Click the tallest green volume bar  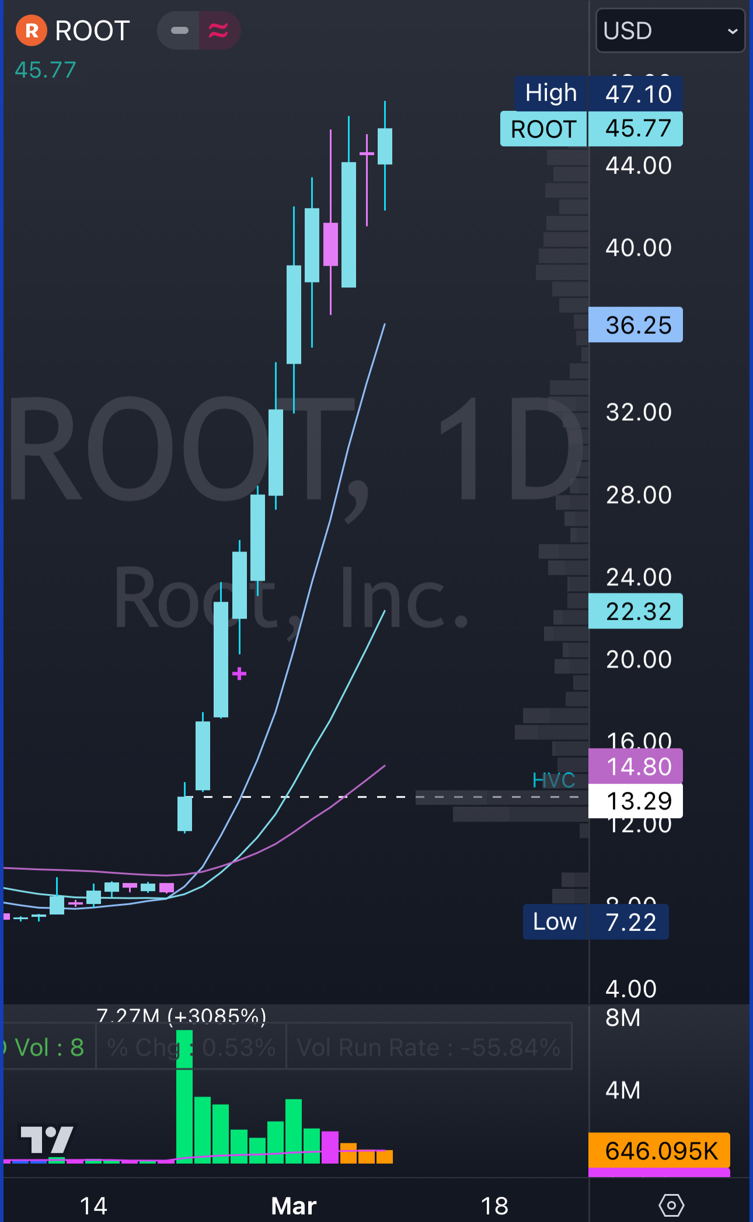[184, 1096]
